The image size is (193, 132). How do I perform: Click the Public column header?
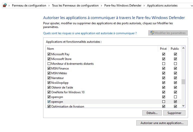click(175, 49)
